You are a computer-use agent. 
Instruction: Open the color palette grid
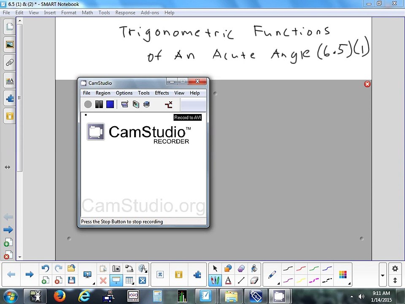click(x=343, y=274)
